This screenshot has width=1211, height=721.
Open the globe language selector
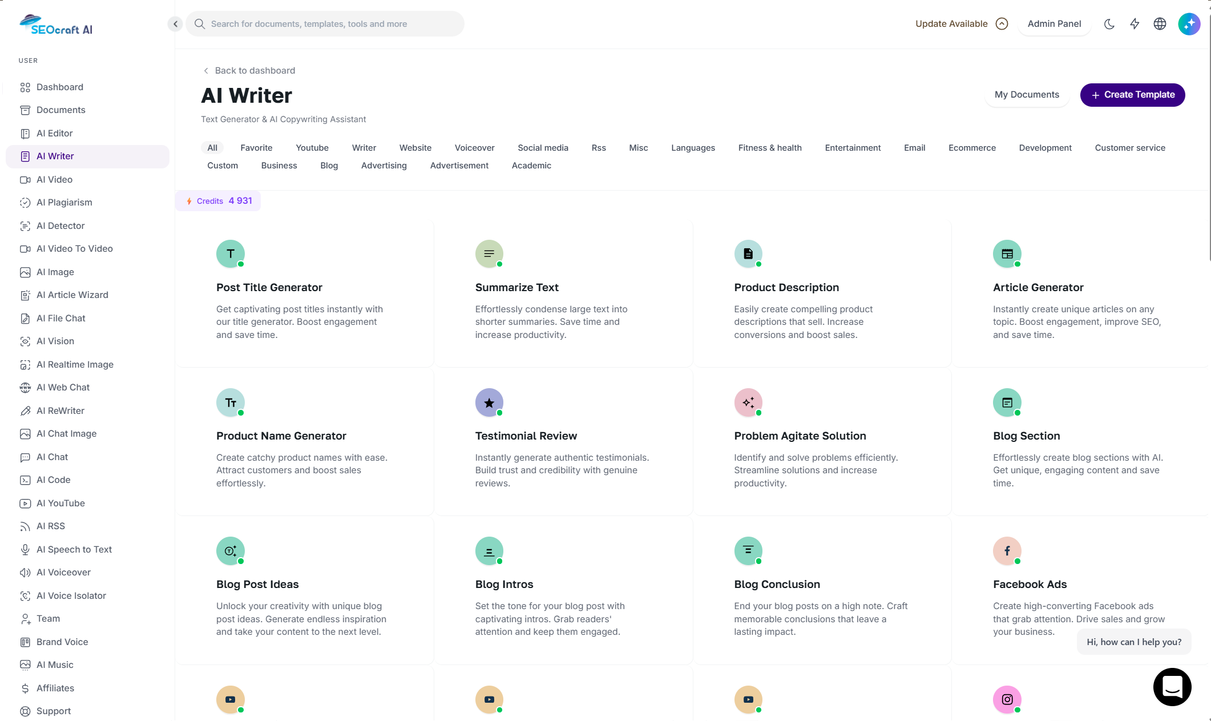1160,24
